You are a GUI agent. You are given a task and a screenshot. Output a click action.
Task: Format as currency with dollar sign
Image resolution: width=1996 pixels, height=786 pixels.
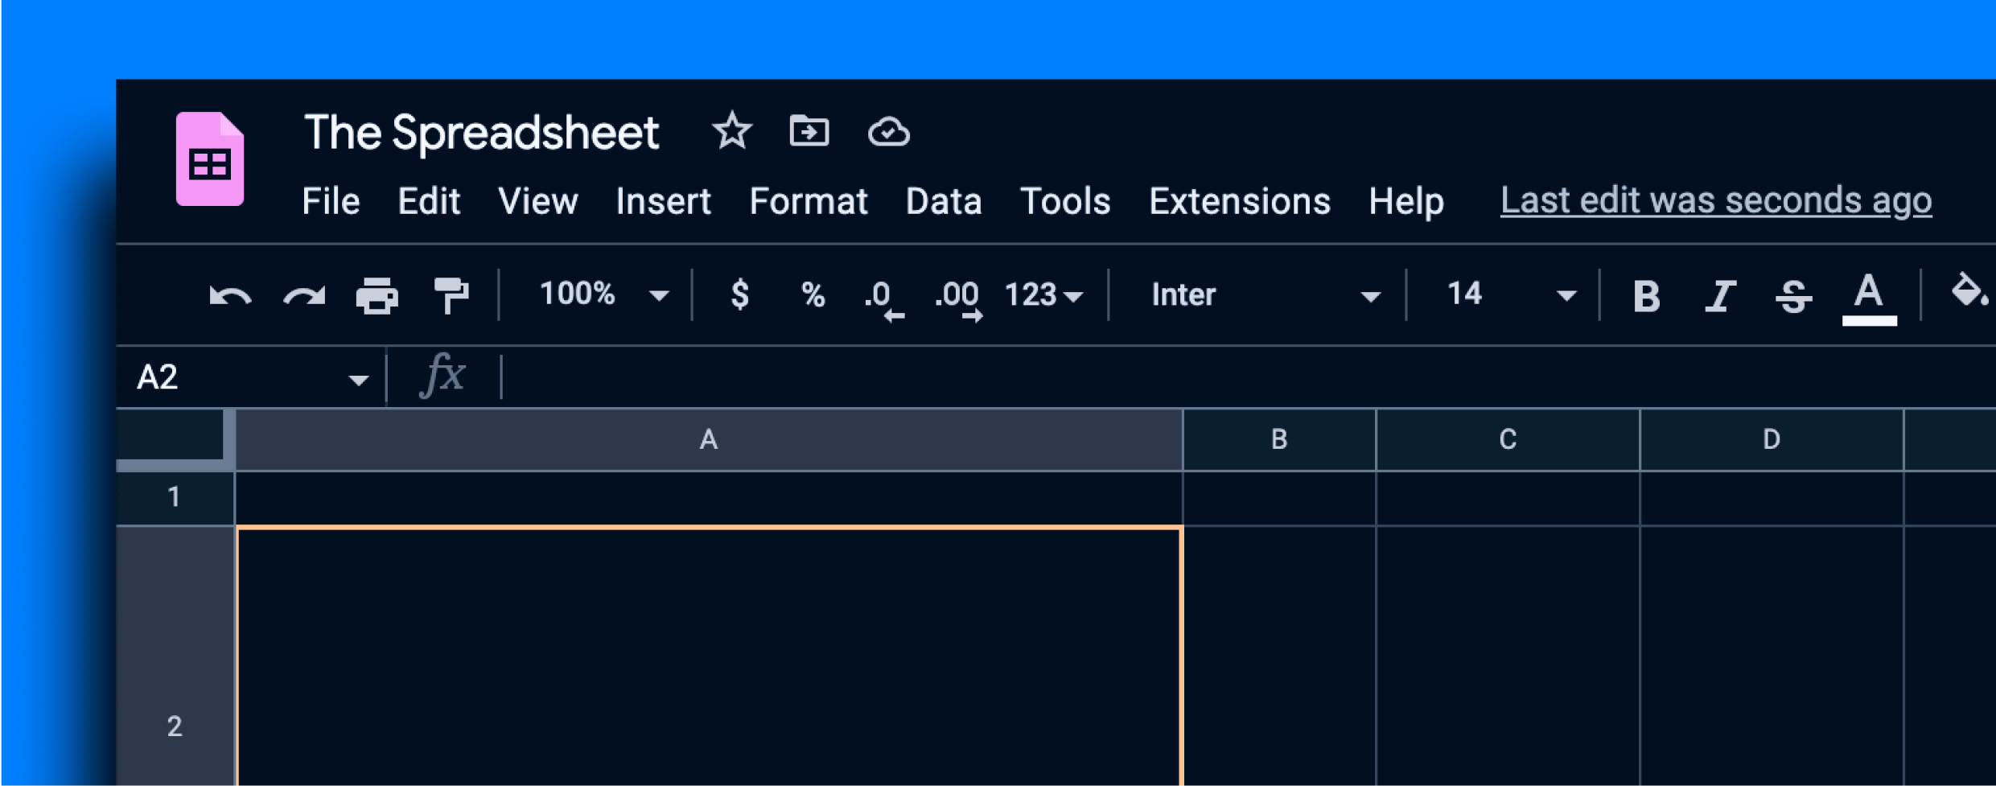click(x=739, y=294)
